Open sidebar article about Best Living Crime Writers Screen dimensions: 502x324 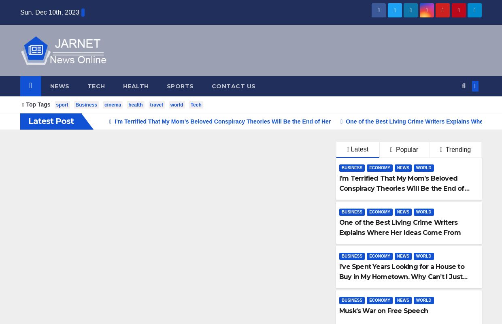(400, 228)
